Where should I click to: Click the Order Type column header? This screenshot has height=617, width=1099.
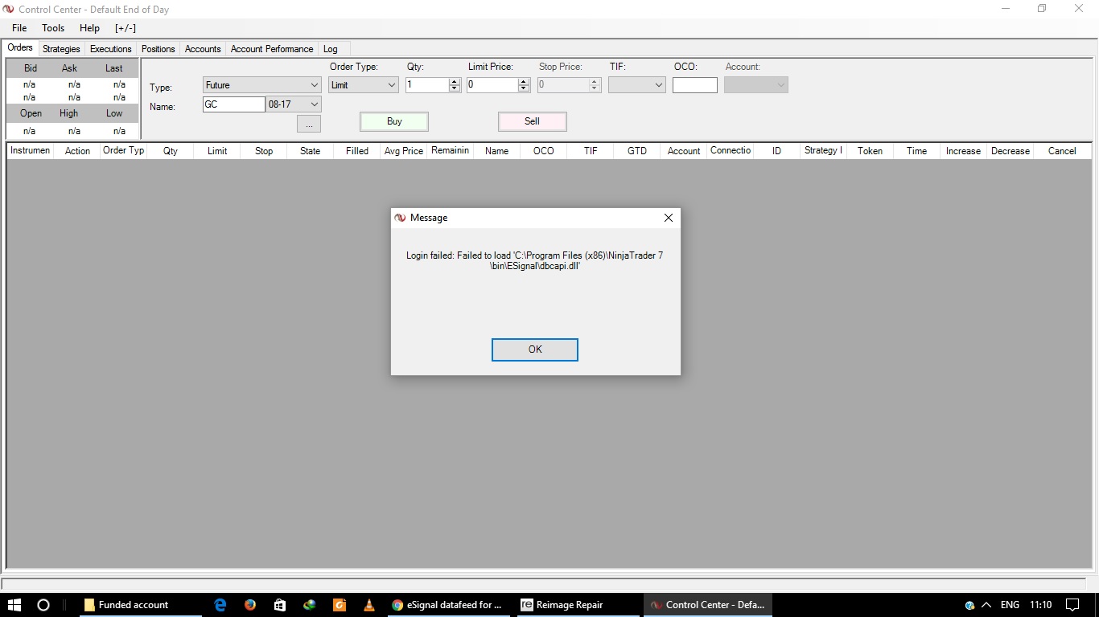coord(124,151)
